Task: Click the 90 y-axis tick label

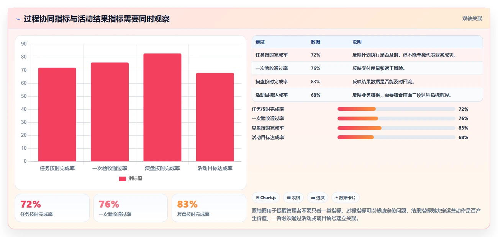Action: click(x=24, y=44)
